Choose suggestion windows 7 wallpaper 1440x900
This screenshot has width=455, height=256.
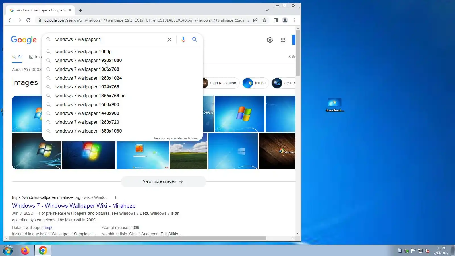[122, 113]
